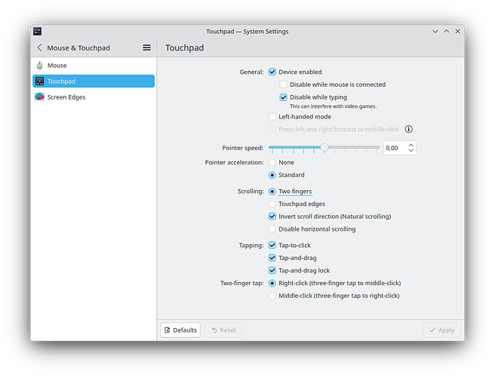This screenshot has height=377, width=495.
Task: Click the Pointer speed slider handle
Action: coord(324,147)
